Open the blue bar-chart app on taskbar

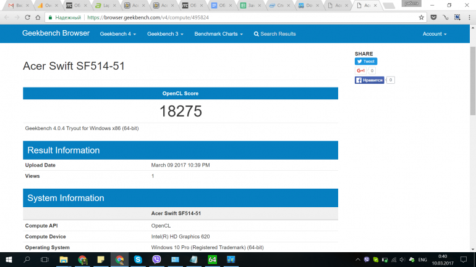[x=231, y=260]
